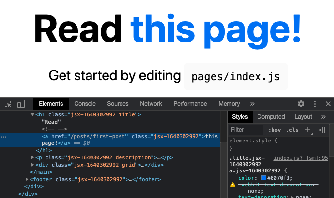Select the Layout pane tab

click(x=303, y=117)
